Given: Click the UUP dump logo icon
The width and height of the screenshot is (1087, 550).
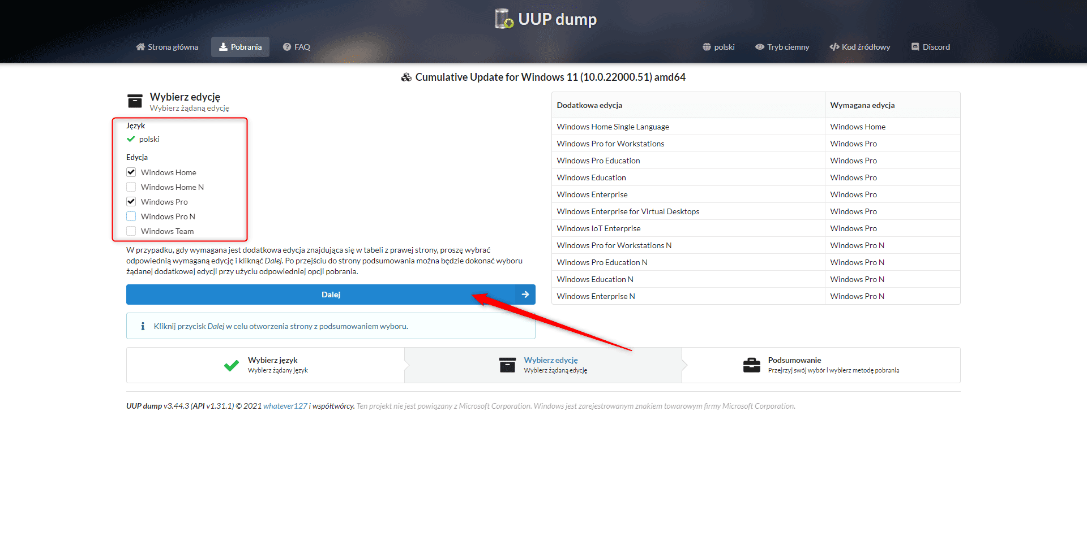Looking at the screenshot, I should (504, 19).
